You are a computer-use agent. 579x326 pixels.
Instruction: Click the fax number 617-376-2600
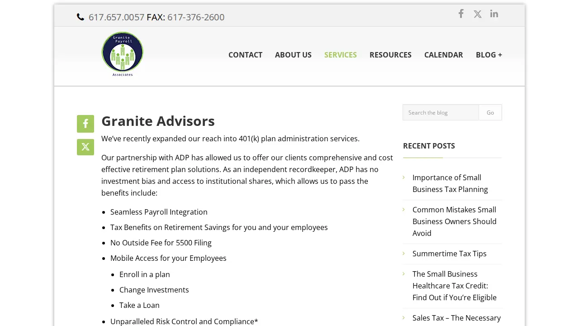196,17
